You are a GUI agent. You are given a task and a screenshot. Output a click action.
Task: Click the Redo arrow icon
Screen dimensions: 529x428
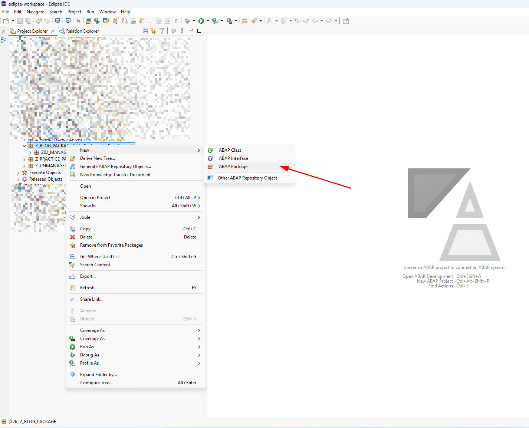pyautogui.click(x=47, y=21)
